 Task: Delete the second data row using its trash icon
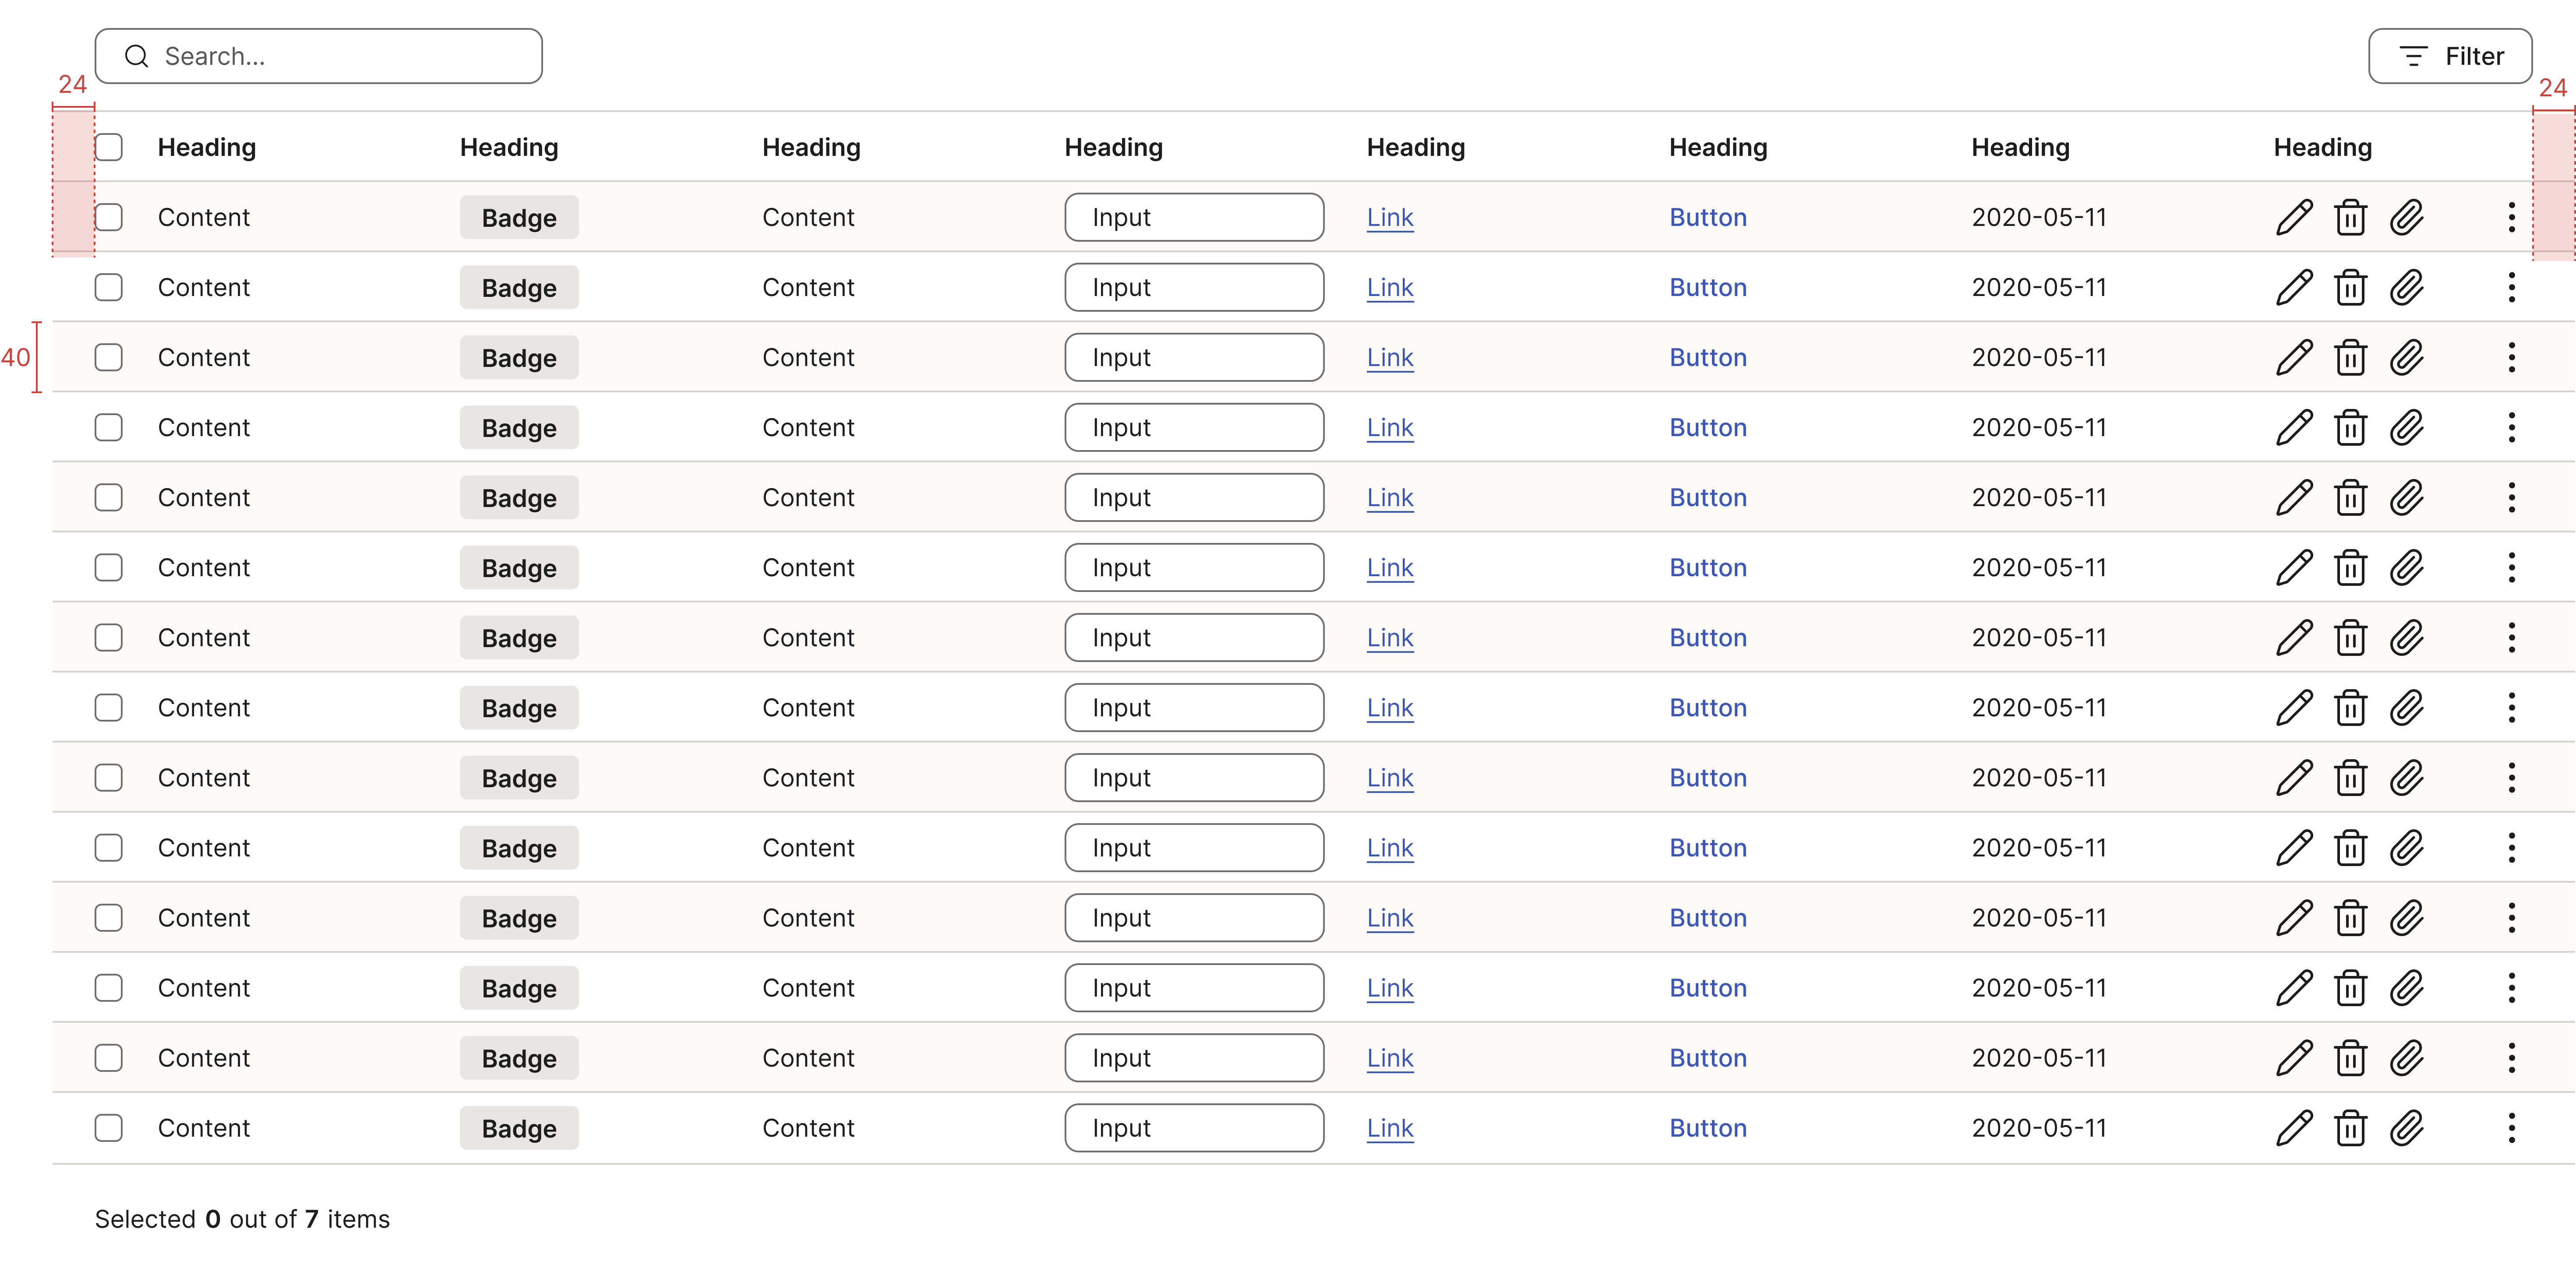[2350, 287]
